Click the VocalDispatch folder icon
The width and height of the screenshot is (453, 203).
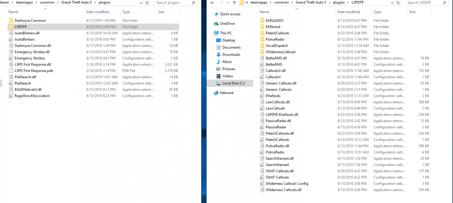[x=262, y=46]
